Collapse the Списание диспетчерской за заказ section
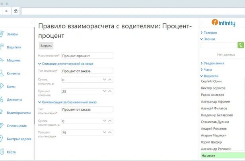 click(x=39, y=64)
